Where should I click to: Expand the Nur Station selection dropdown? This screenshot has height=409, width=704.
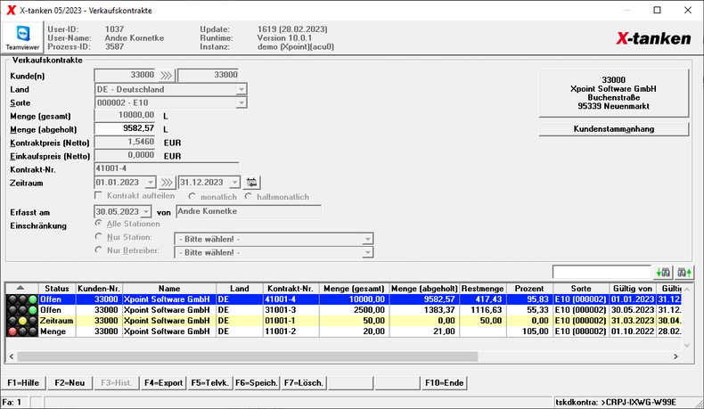[367, 240]
